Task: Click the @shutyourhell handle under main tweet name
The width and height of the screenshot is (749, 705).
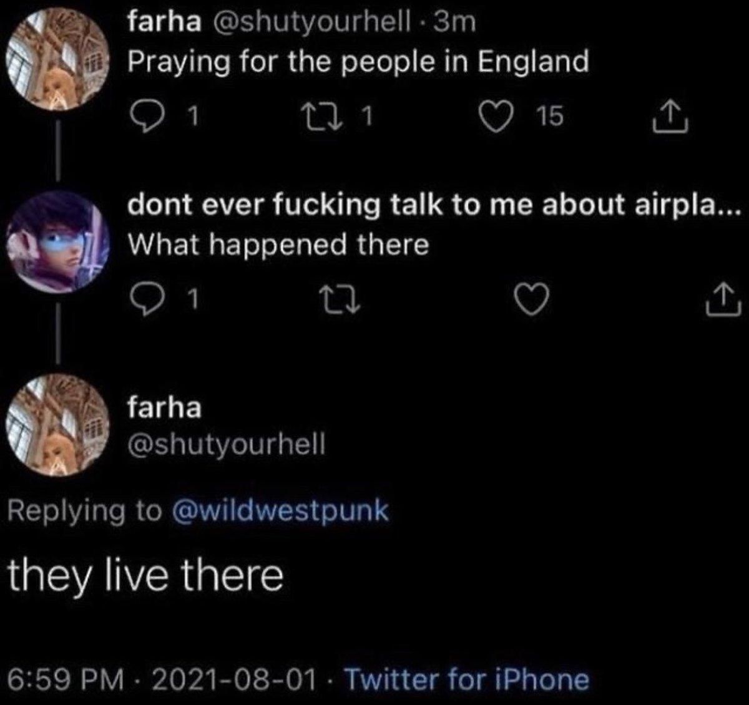Action: 227,444
